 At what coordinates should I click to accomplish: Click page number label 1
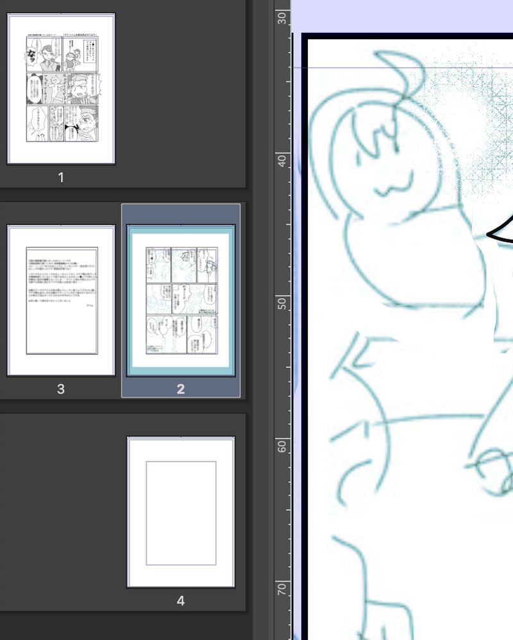[61, 178]
